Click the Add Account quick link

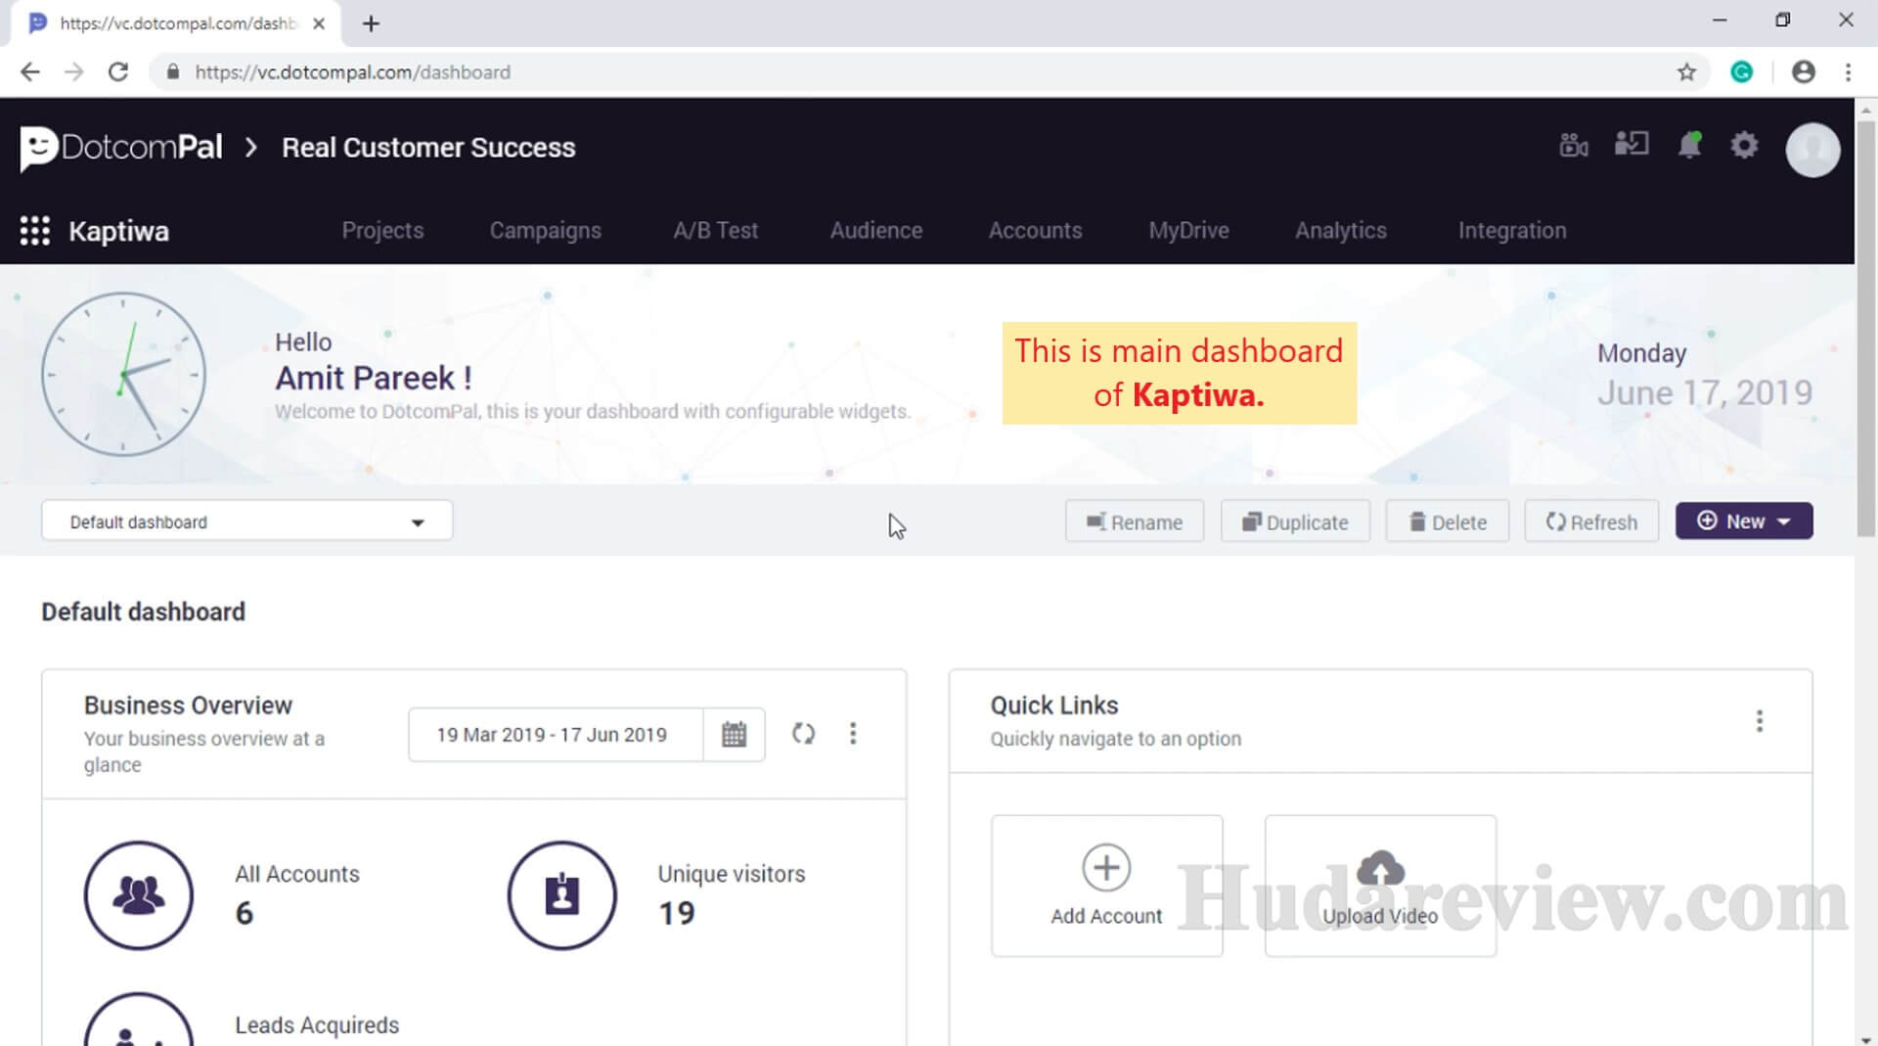(1106, 886)
